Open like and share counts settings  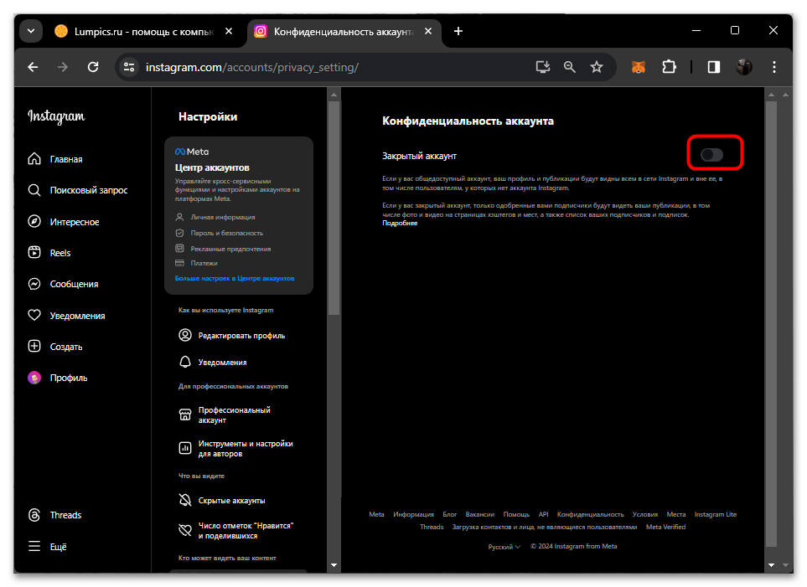pyautogui.click(x=236, y=531)
